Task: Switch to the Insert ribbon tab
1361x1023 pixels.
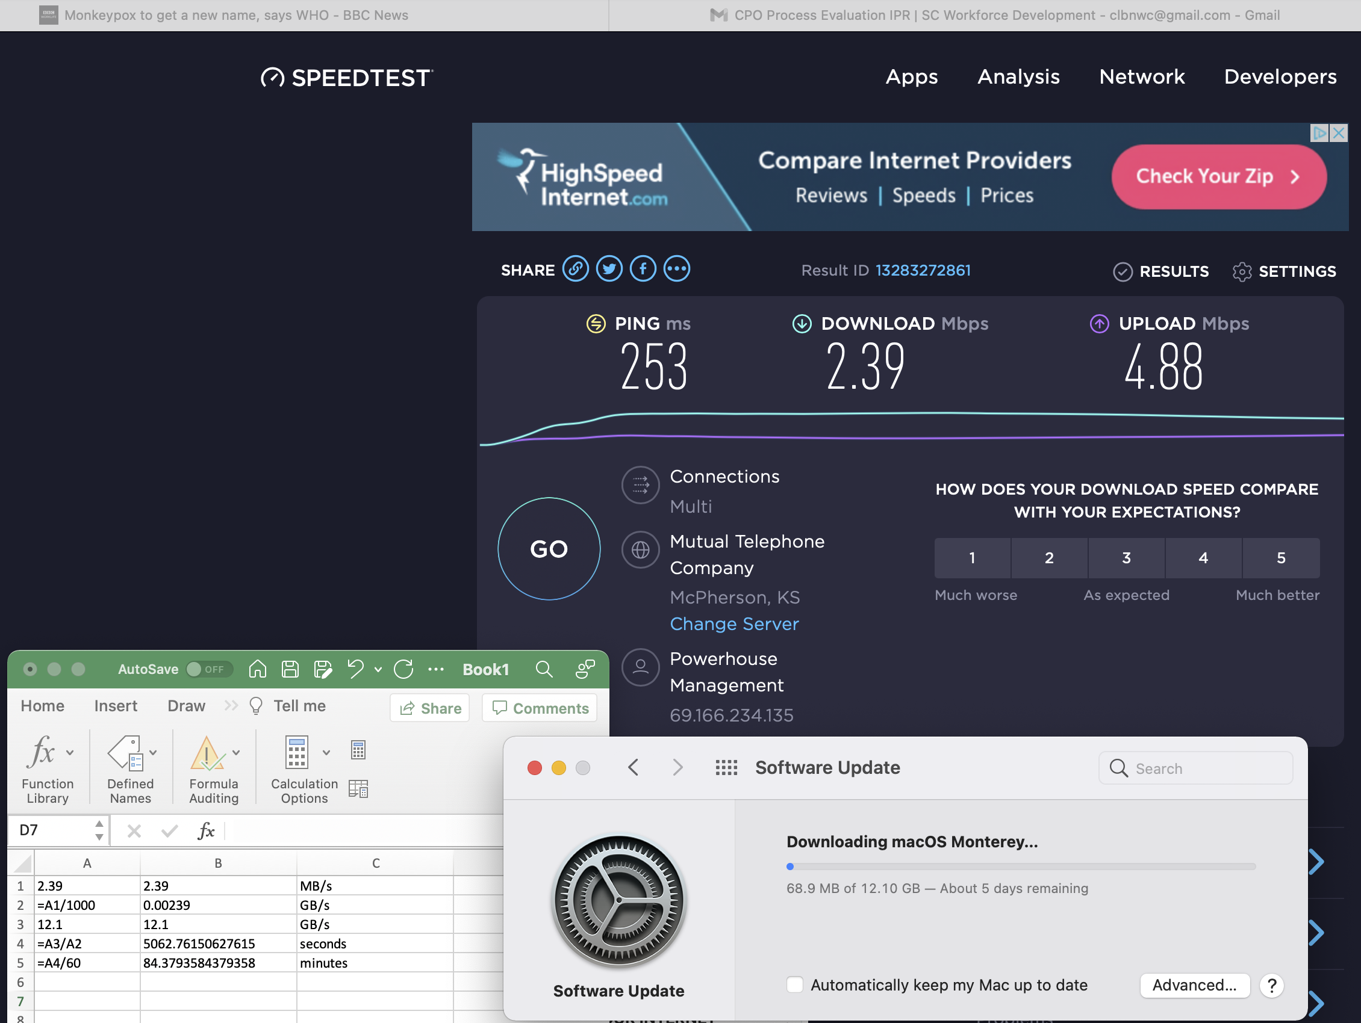Action: (x=116, y=706)
